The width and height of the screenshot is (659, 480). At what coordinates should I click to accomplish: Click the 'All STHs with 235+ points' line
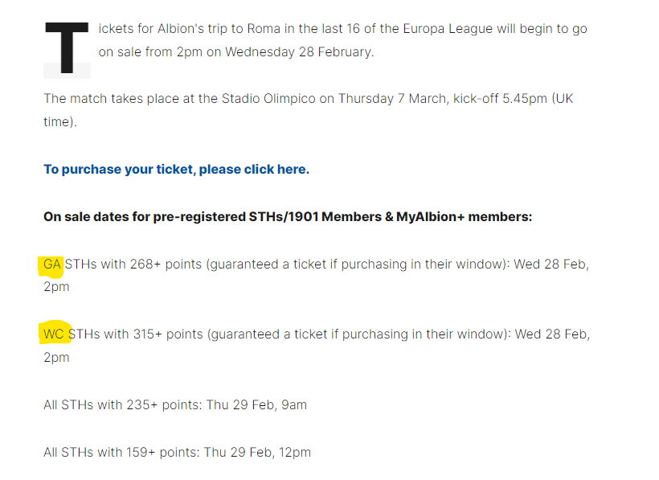[175, 404]
